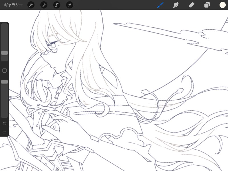Select the Smudge finger tool
Screen dimensions: 228x171
176,5
